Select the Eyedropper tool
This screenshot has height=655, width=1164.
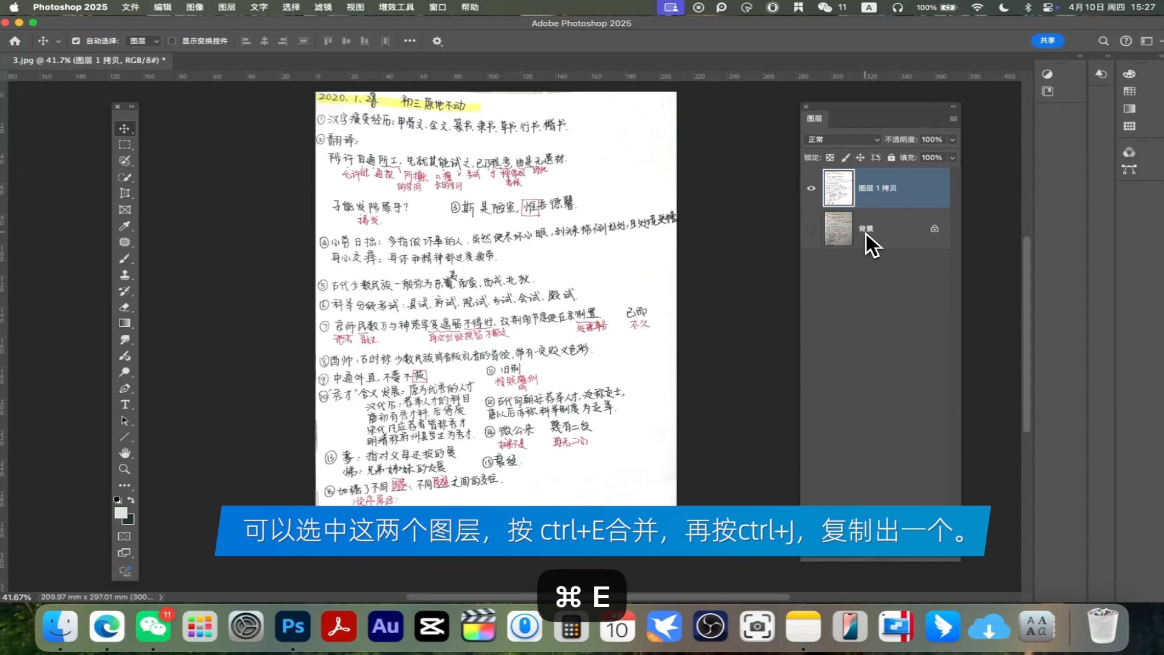(x=124, y=226)
